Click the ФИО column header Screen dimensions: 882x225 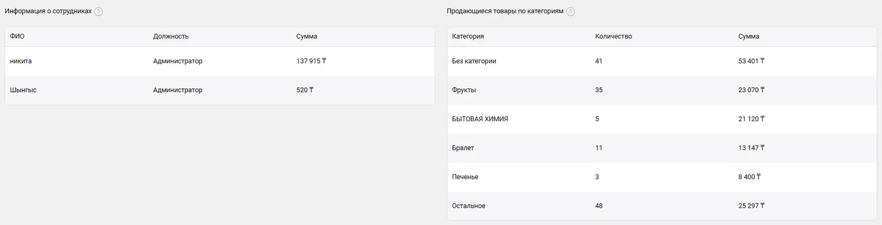17,36
